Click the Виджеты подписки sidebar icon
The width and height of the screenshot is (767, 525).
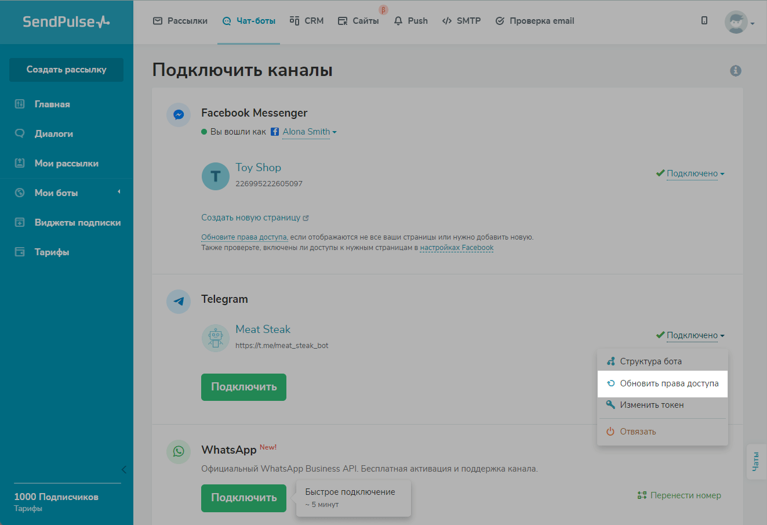pos(20,222)
